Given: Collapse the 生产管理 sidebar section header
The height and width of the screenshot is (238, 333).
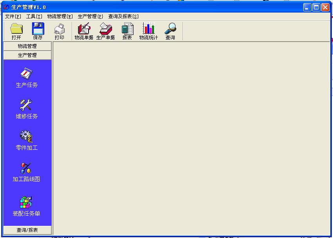Looking at the screenshot, I should click(27, 55).
